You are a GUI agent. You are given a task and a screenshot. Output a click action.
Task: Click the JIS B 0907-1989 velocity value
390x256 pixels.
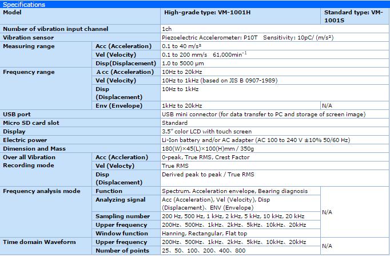pos(220,80)
